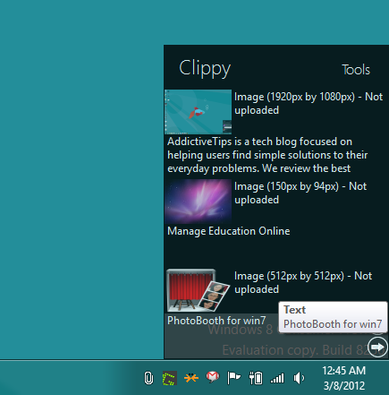The image size is (389, 395).
Task: Select the PhotoBooth red curtain thumbnail
Action: [198, 290]
